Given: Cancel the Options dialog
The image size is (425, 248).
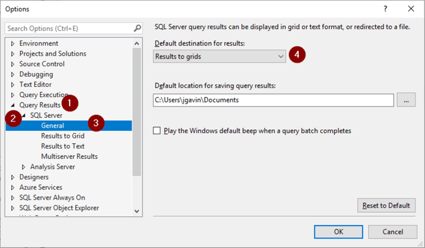Looking at the screenshot, I should [392, 231].
